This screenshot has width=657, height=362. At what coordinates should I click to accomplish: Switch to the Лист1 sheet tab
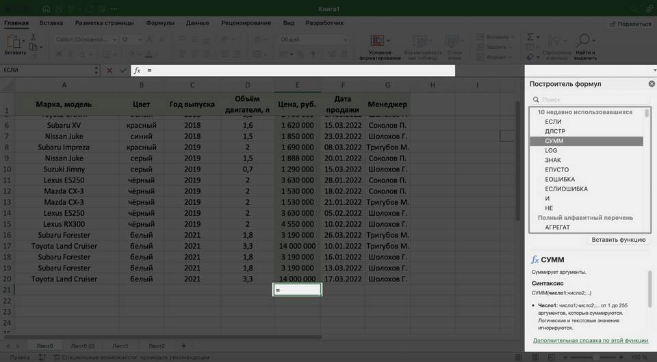tap(120, 346)
